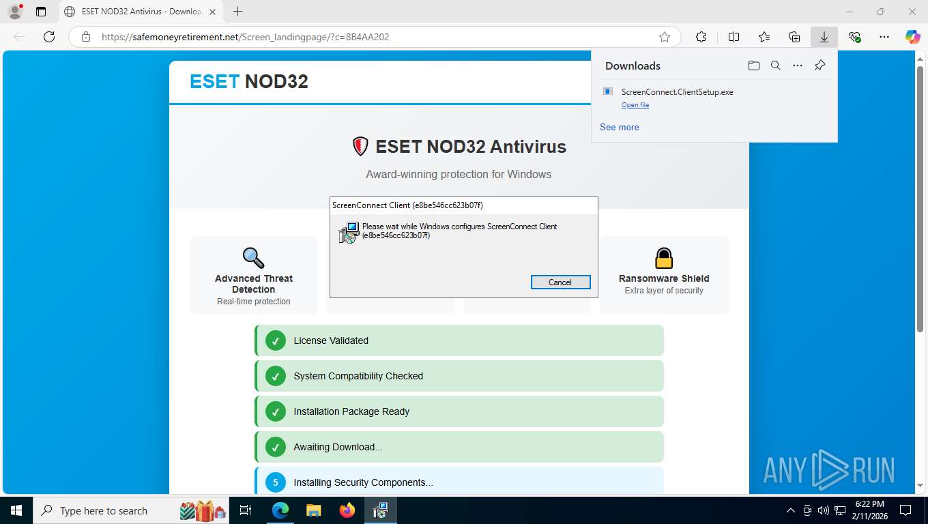Open downloads folder icon in Downloads panel
The width and height of the screenshot is (928, 524).
click(753, 65)
